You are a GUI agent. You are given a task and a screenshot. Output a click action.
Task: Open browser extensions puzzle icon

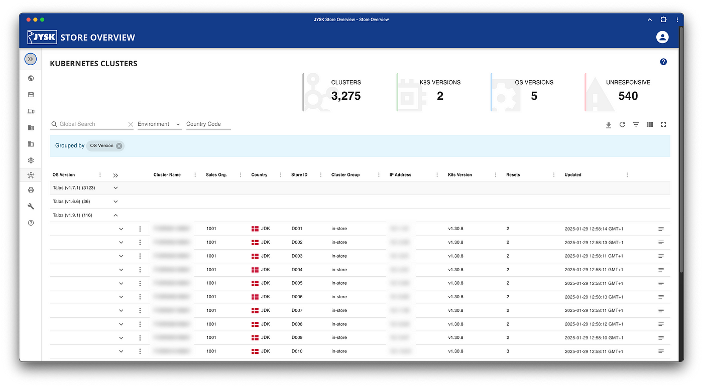pyautogui.click(x=663, y=20)
